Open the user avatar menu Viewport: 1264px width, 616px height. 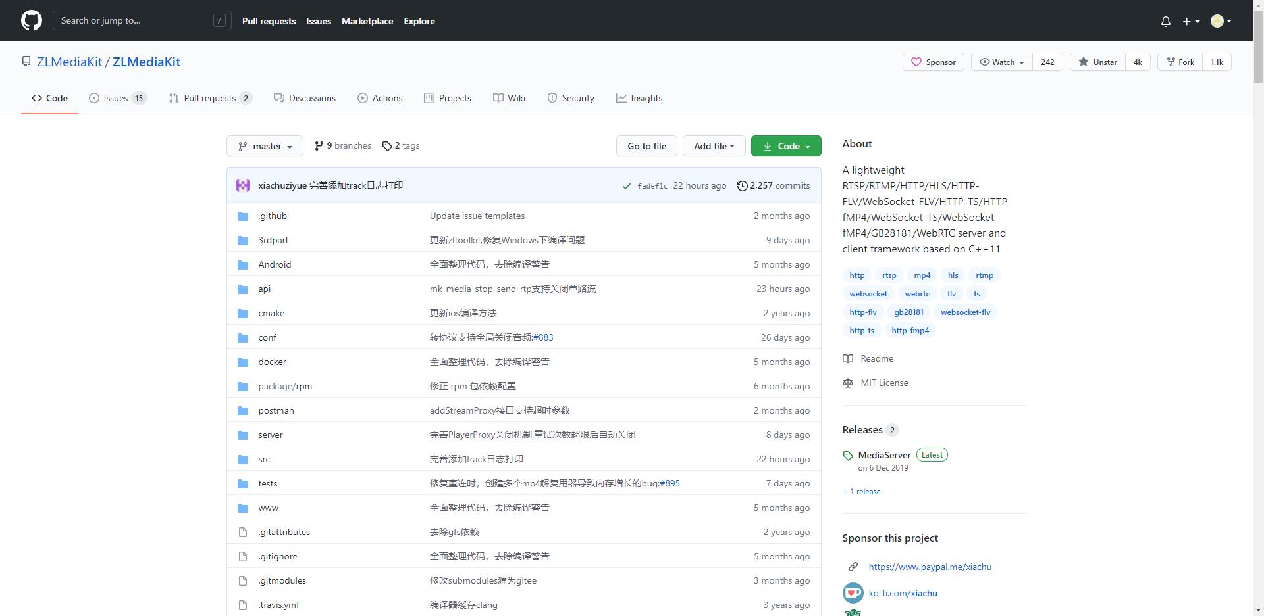click(1221, 21)
